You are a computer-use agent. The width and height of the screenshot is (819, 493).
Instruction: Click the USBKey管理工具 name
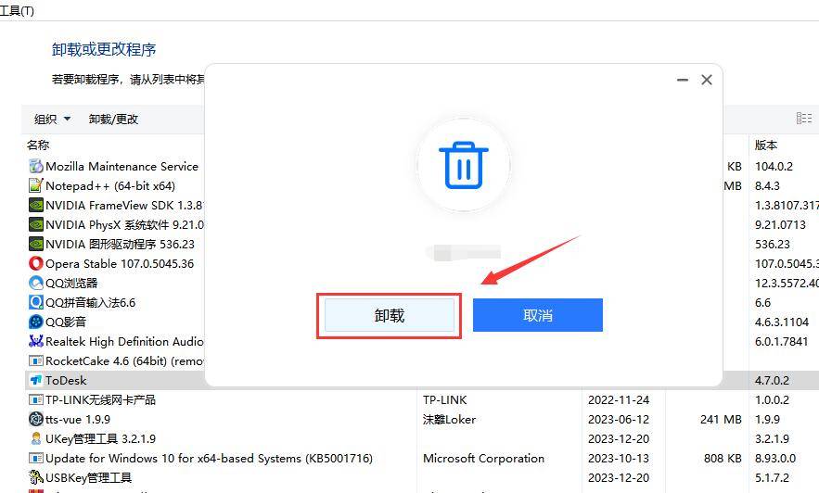click(x=89, y=478)
